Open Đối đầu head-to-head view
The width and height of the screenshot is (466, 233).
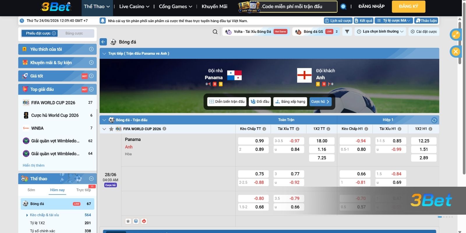tap(260, 102)
